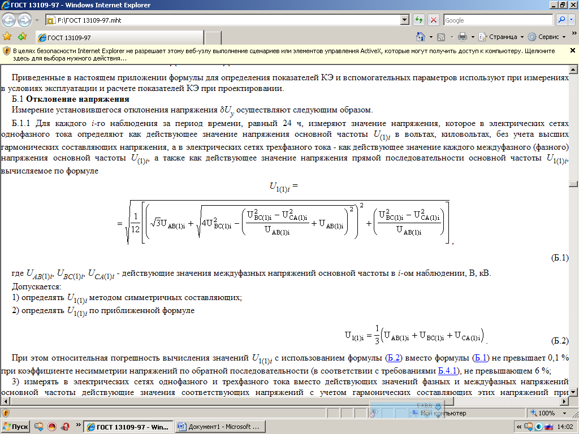Switch to ГОСТ 13109-97 taskbar button

128,427
